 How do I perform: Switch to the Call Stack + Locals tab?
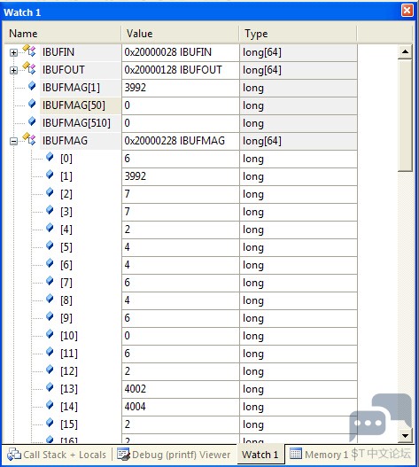point(57,455)
